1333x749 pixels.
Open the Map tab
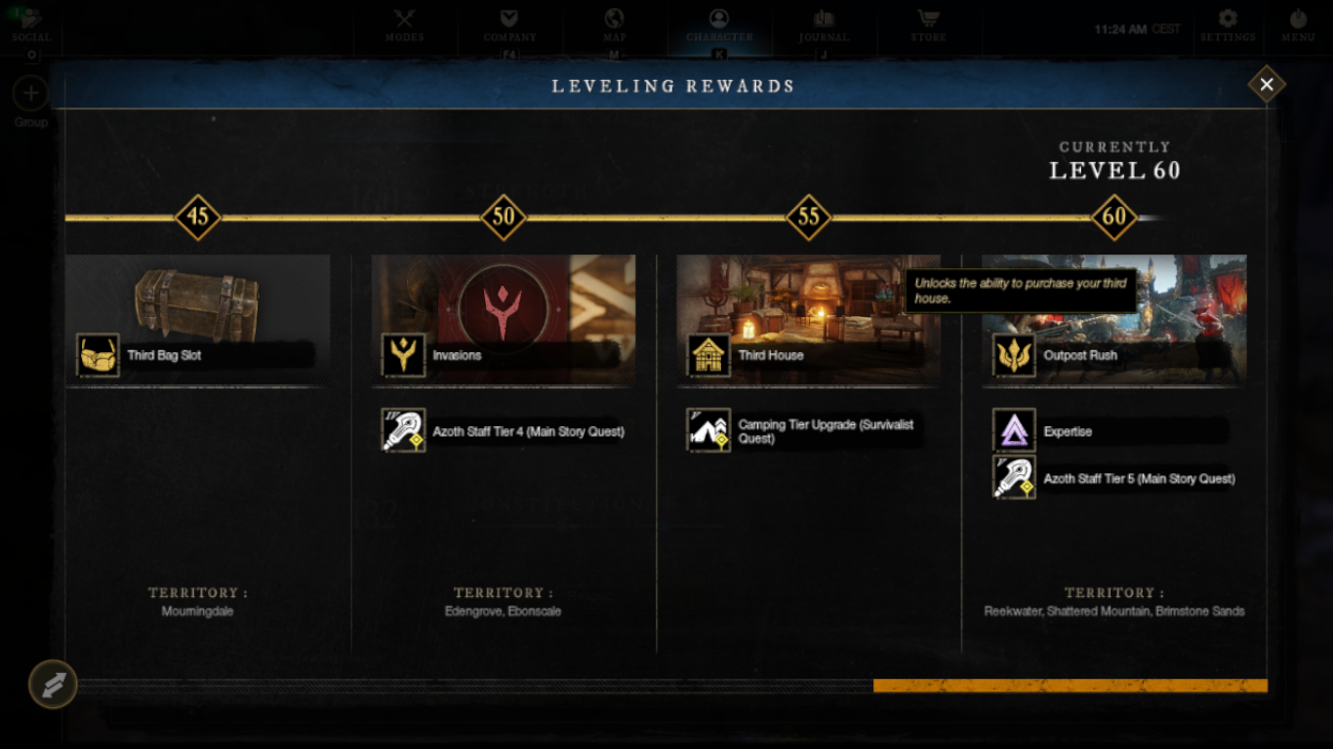615,25
